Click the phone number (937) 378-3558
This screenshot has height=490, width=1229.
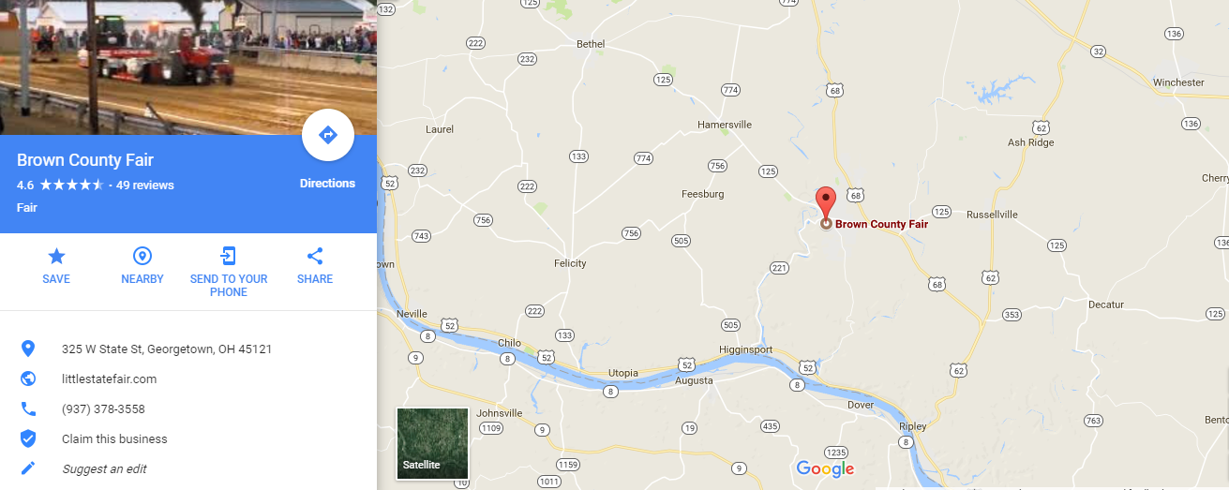(x=103, y=408)
